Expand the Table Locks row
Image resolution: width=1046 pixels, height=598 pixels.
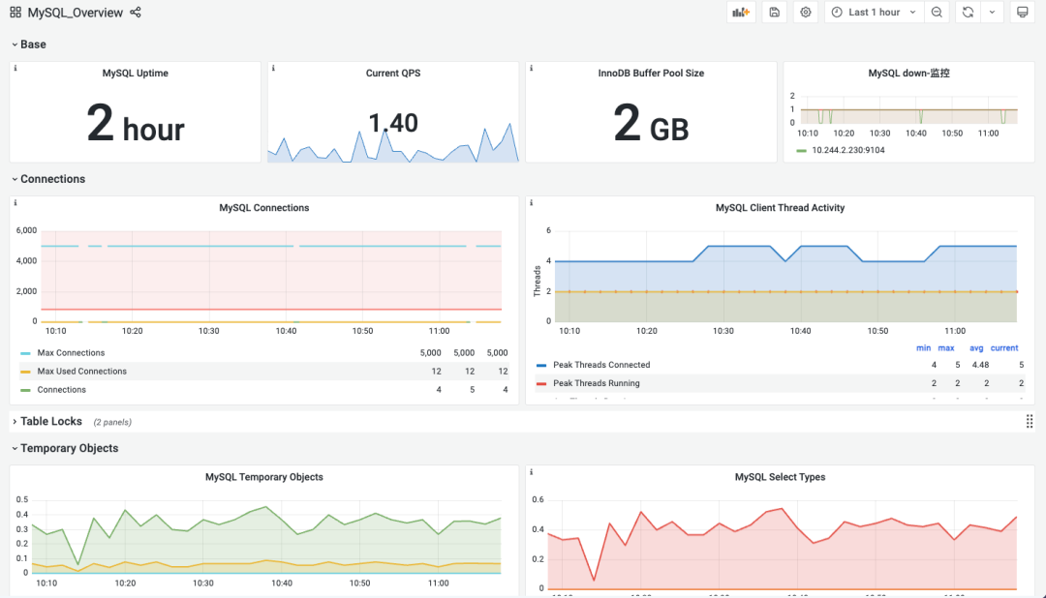click(50, 422)
